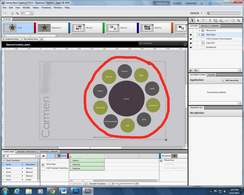Hide the ©2013 Carmen's Pixel Creations layer
This screenshot has width=244, height=195.
(x=191, y=39)
